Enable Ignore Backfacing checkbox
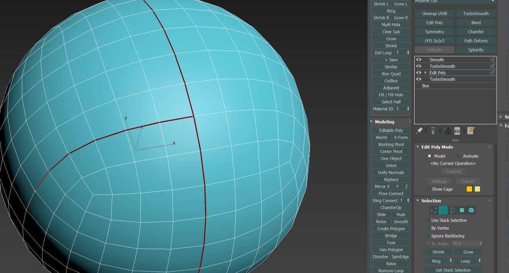 [428, 236]
